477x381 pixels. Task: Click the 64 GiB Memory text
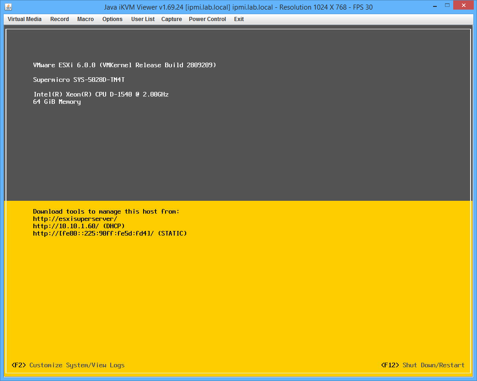click(x=57, y=102)
